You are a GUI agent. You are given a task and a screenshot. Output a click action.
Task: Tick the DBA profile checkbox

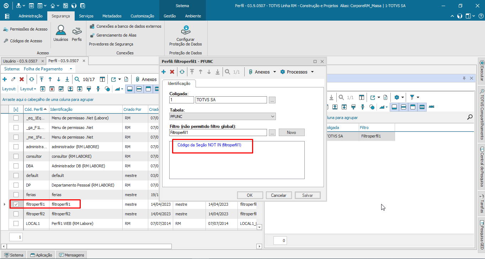click(16, 166)
